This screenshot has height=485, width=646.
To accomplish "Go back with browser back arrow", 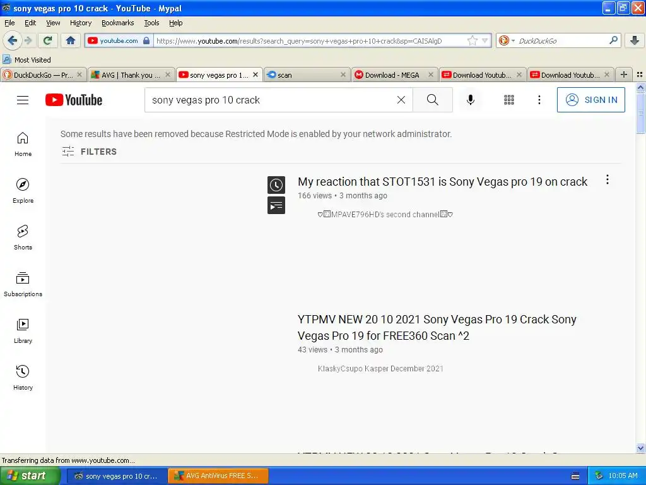I will pyautogui.click(x=12, y=40).
